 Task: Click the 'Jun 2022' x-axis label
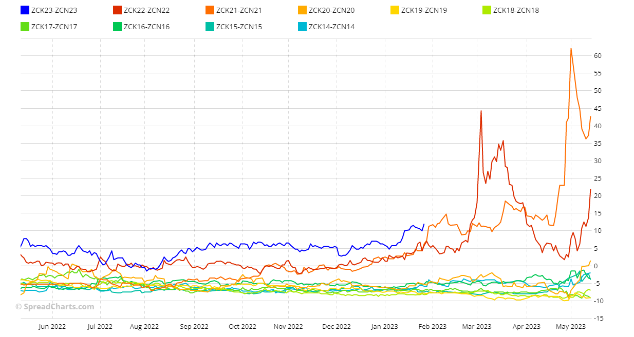coord(52,326)
